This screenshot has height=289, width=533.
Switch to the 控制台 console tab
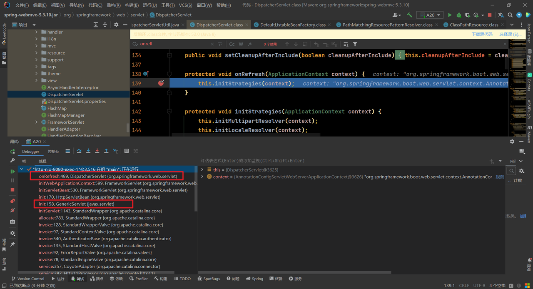[53, 152]
